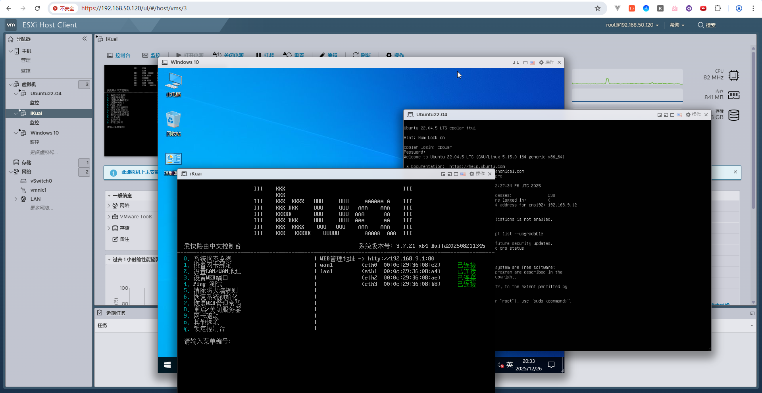
Task: Open the 帮助 help menu
Action: (677, 25)
